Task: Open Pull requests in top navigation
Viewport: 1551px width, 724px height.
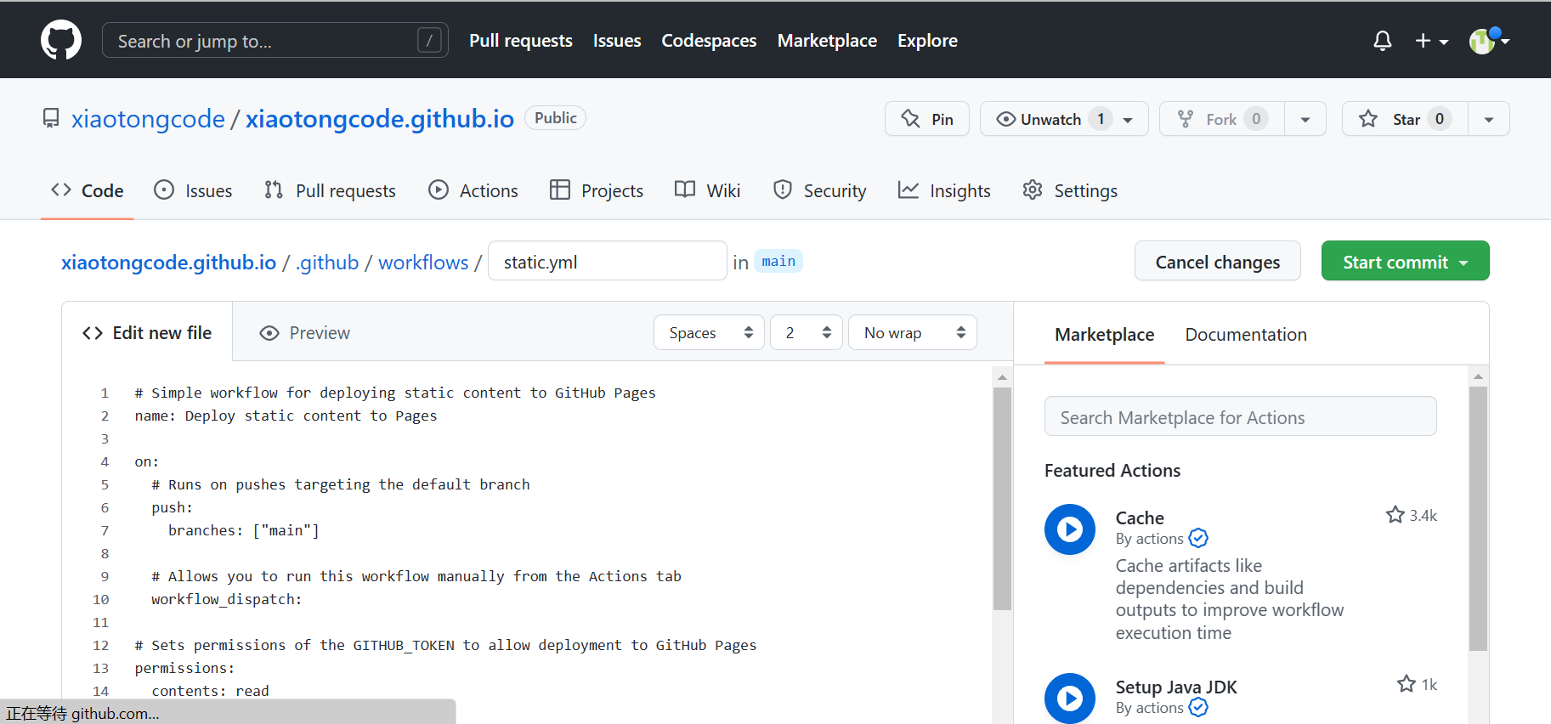Action: click(521, 41)
